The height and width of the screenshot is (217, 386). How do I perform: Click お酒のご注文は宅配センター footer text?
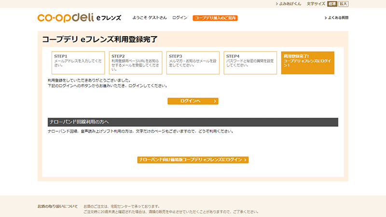point(122,206)
